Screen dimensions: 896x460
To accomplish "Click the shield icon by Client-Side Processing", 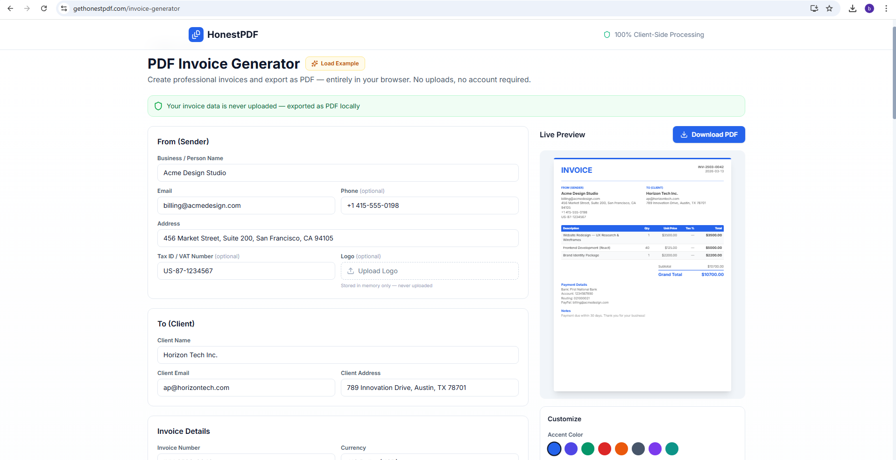I will [607, 35].
